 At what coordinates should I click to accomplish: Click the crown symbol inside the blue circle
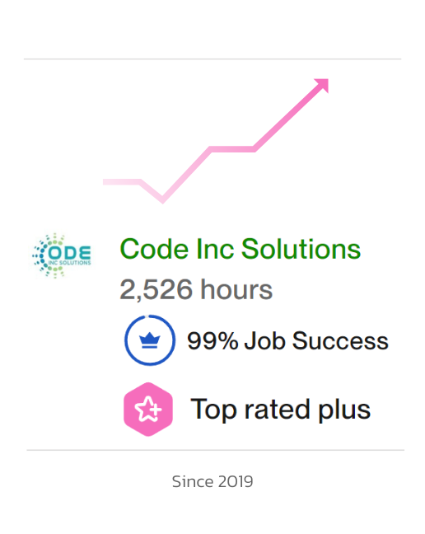point(150,340)
